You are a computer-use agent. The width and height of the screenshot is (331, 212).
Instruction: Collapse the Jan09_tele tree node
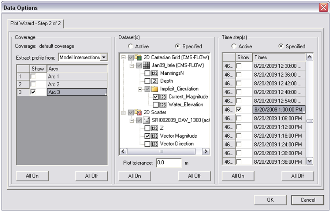(x=132, y=66)
